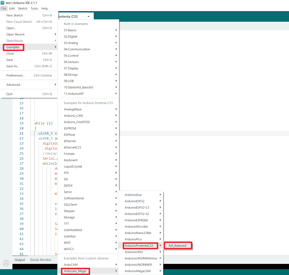Expand 01.Basics built-in examples
289x275 pixels.
point(88,30)
